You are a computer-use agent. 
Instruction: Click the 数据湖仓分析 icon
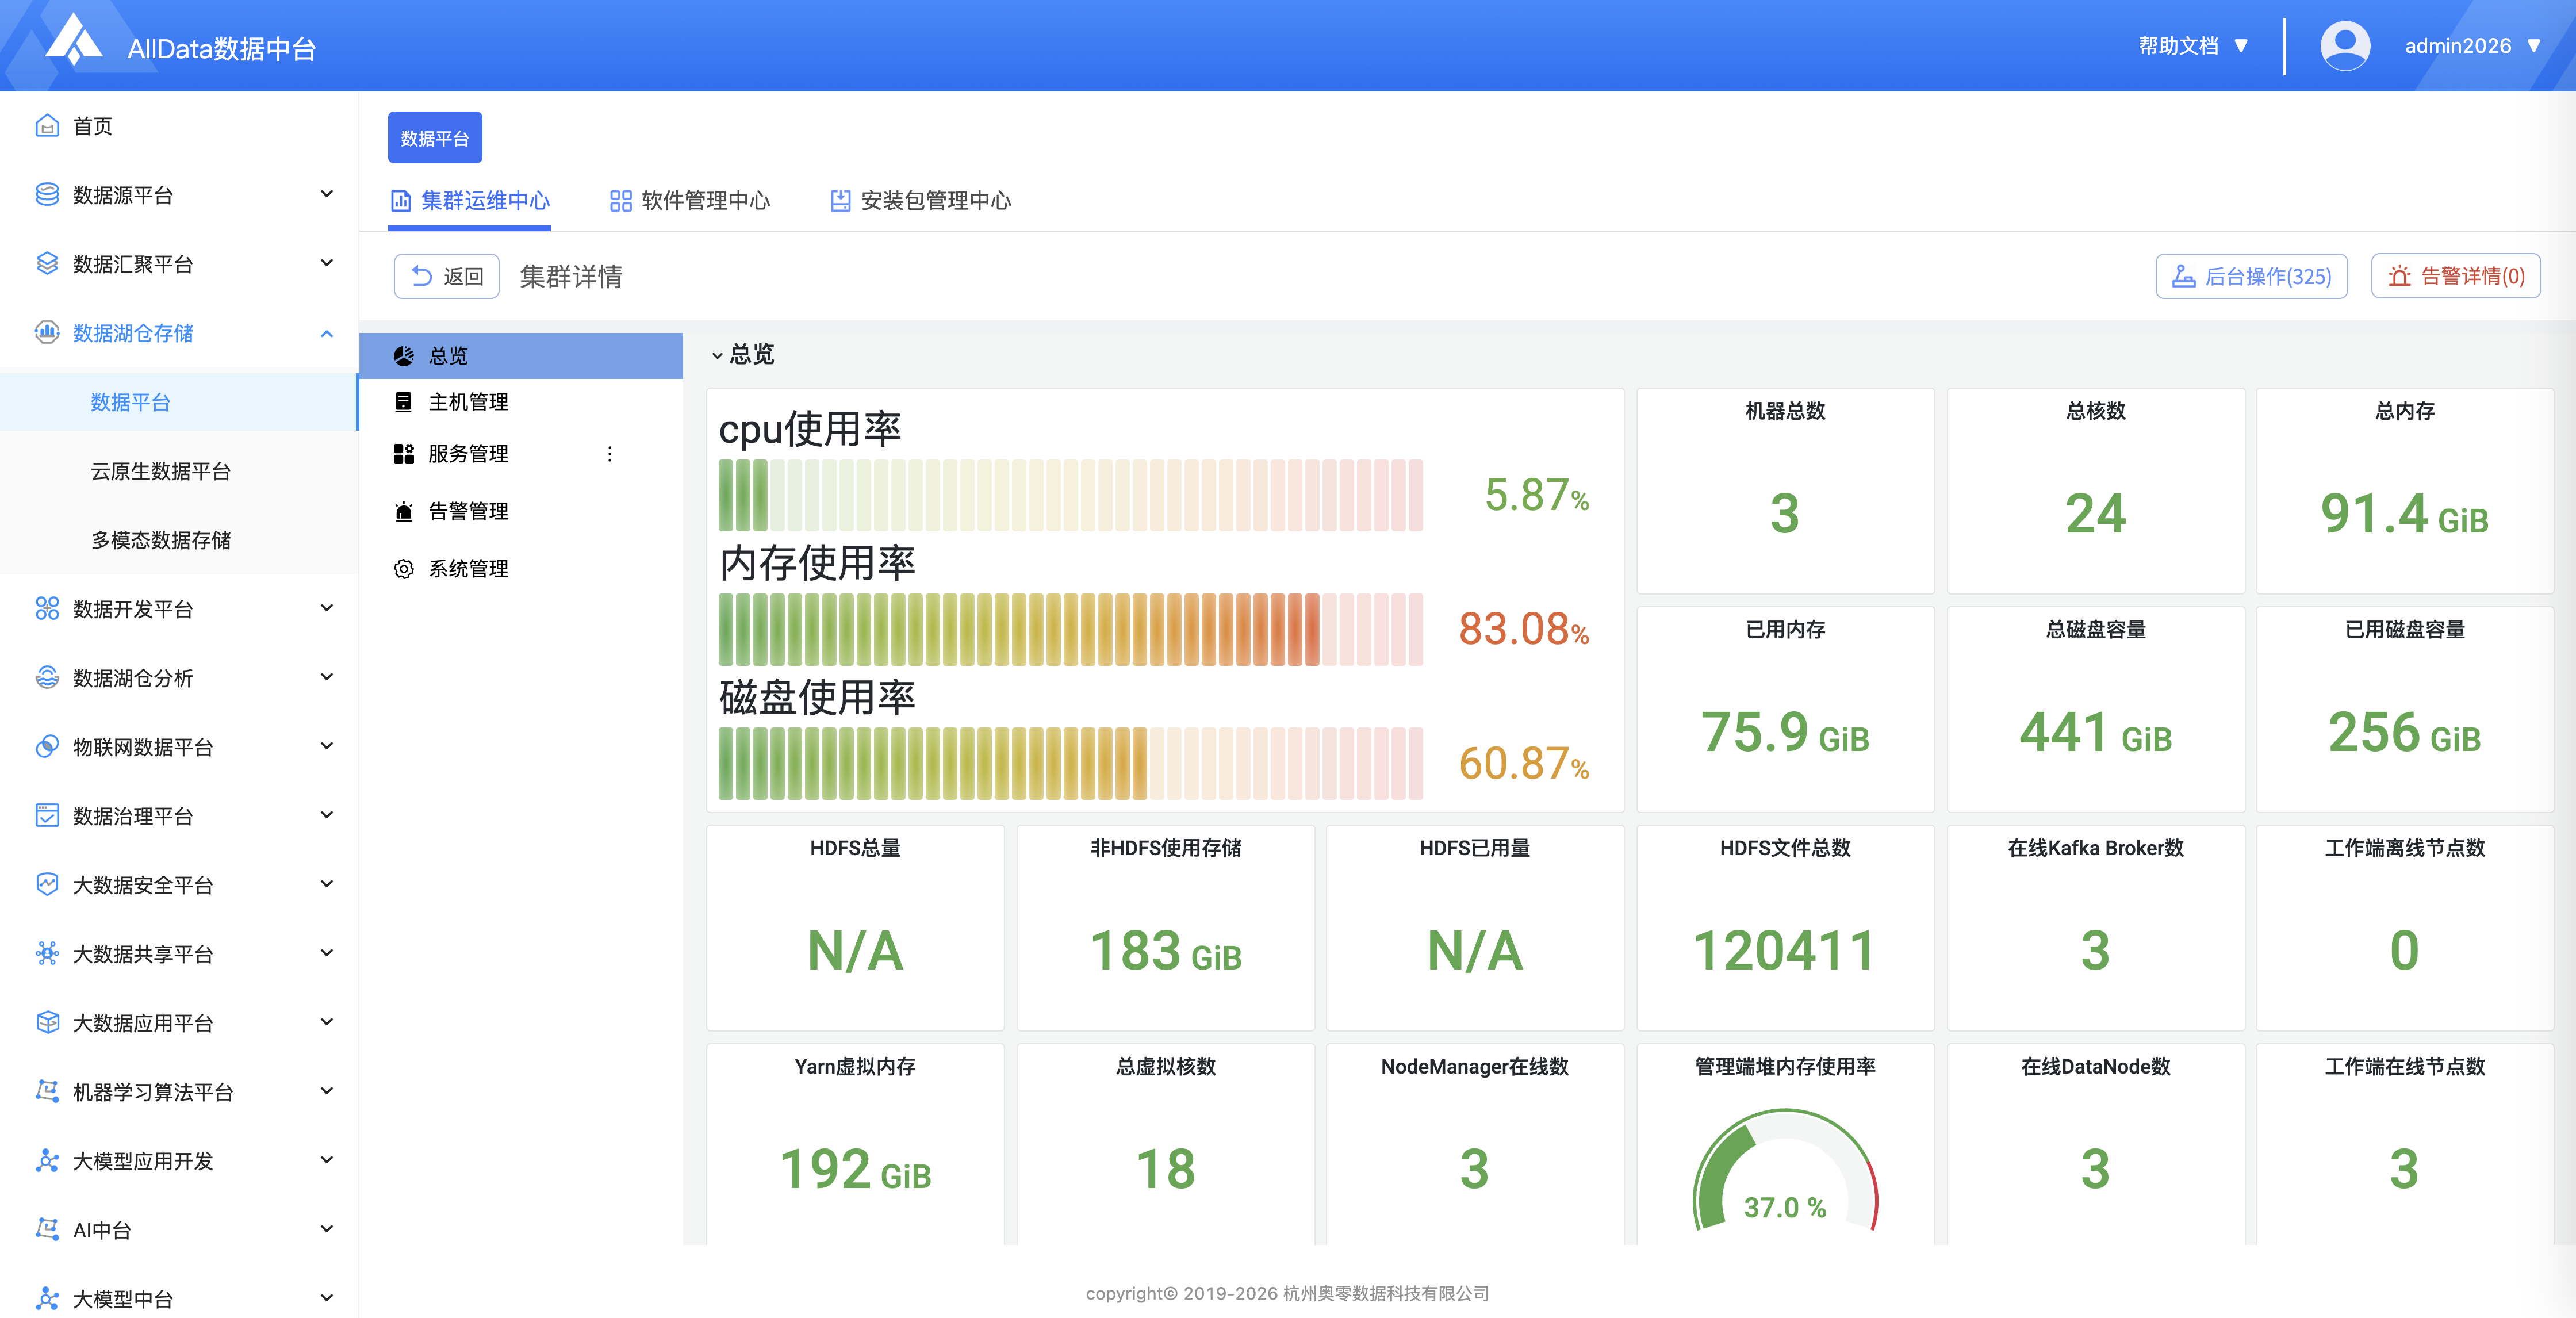coord(47,678)
